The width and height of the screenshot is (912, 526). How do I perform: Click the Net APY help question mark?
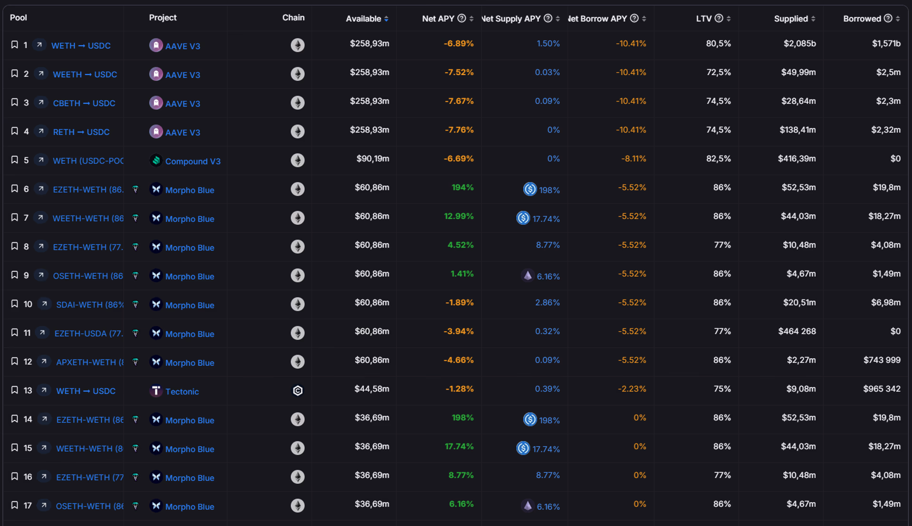point(461,18)
